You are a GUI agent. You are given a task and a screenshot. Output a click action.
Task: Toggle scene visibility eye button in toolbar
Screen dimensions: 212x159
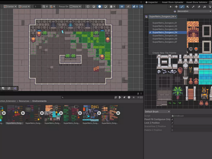(x=142, y=6)
